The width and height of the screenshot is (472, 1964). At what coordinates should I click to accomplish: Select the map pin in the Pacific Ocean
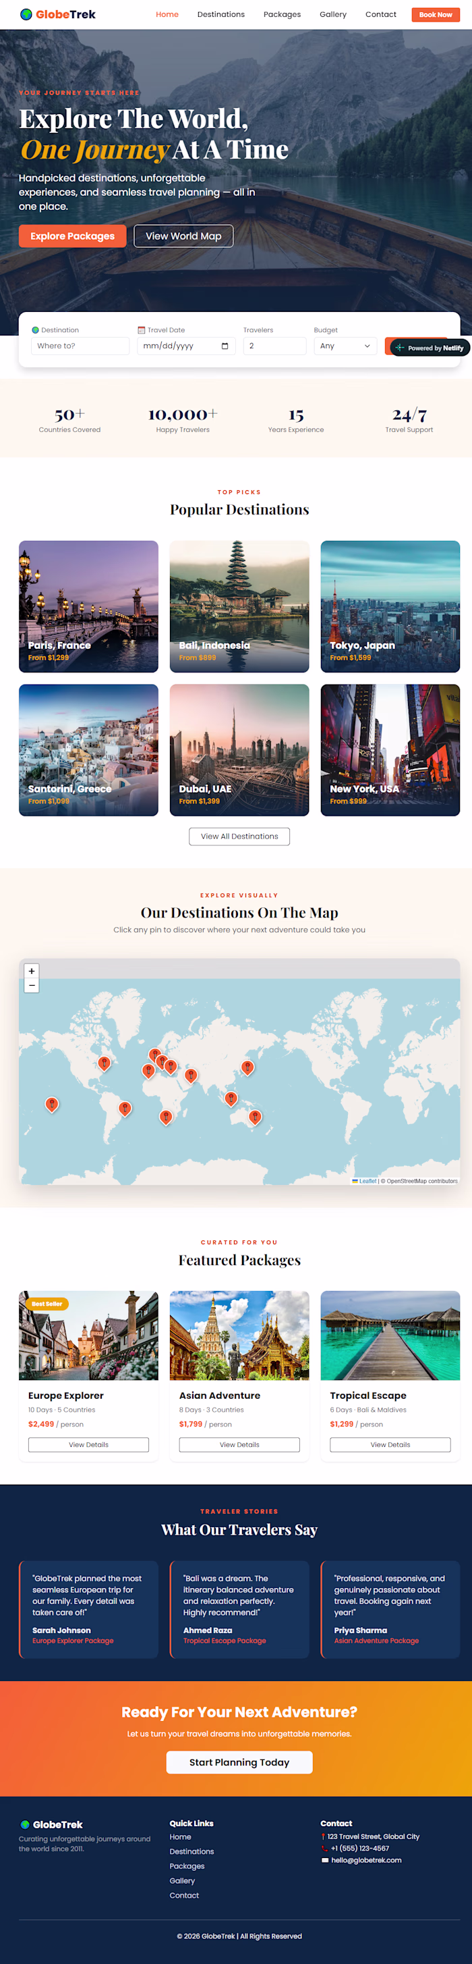tap(52, 1104)
